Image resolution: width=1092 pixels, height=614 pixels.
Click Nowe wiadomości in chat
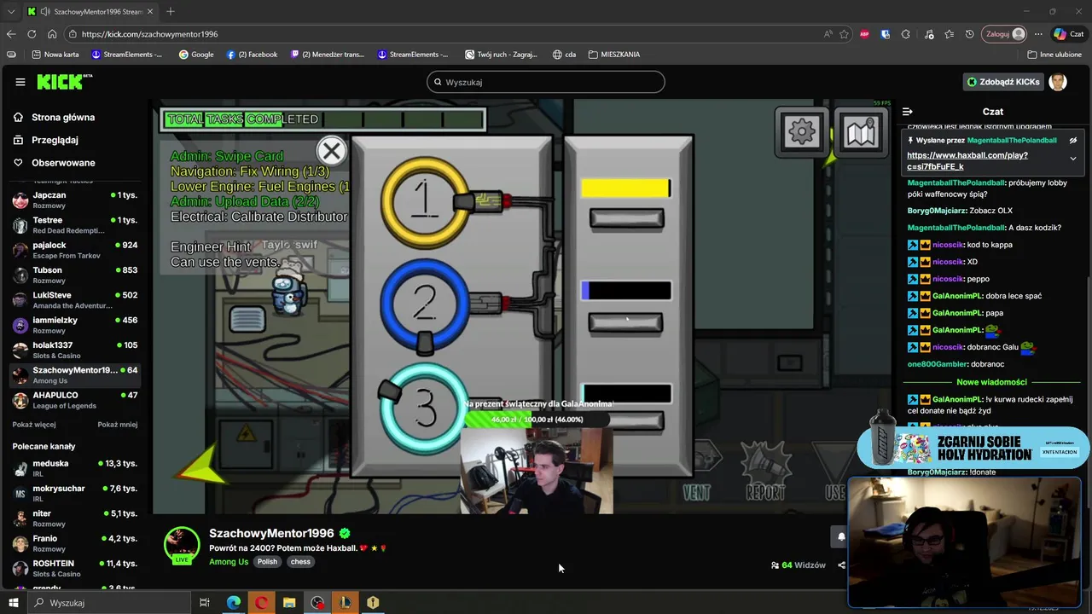(991, 382)
